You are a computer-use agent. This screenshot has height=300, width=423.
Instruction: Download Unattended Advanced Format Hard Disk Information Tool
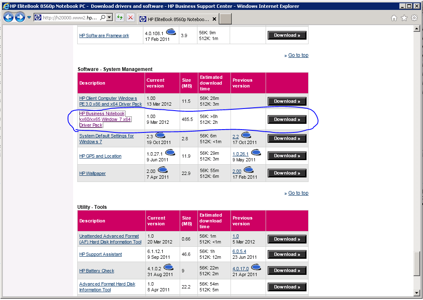(287, 239)
